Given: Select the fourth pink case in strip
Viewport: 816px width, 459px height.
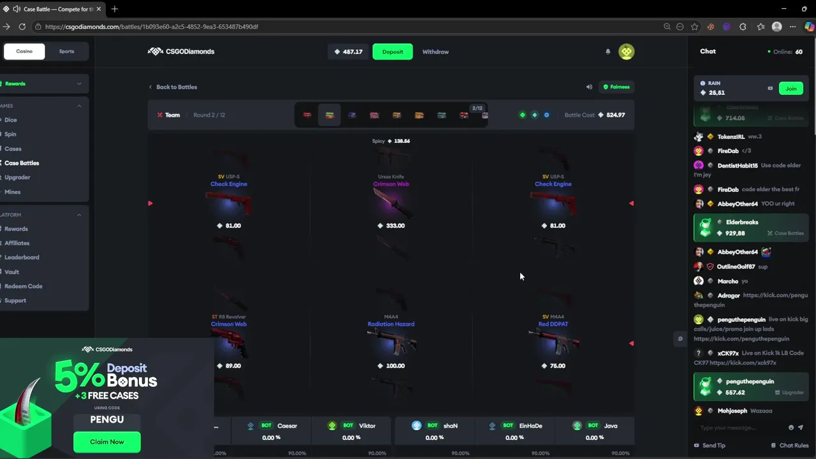Looking at the screenshot, I should [374, 115].
